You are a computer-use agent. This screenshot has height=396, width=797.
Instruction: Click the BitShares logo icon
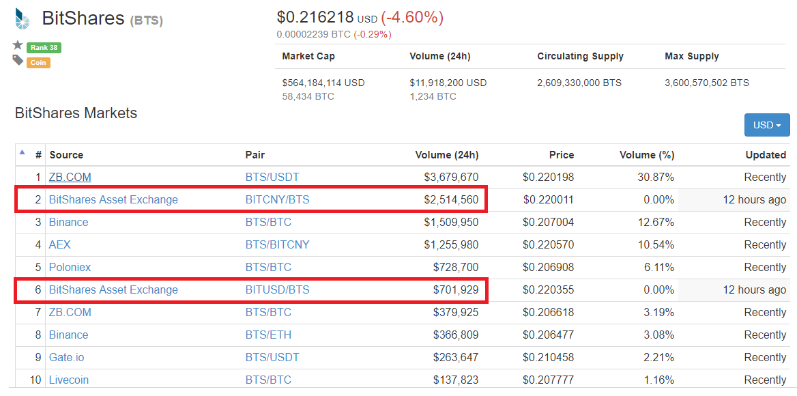[20, 18]
